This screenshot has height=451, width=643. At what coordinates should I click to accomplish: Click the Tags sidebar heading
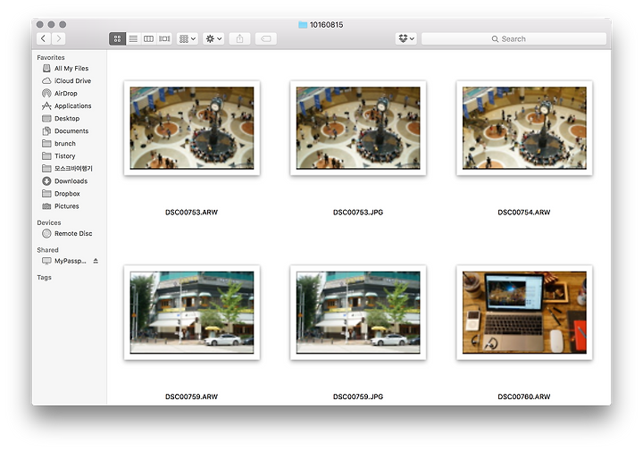pos(45,277)
